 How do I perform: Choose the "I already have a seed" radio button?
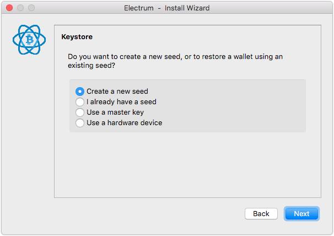point(80,102)
